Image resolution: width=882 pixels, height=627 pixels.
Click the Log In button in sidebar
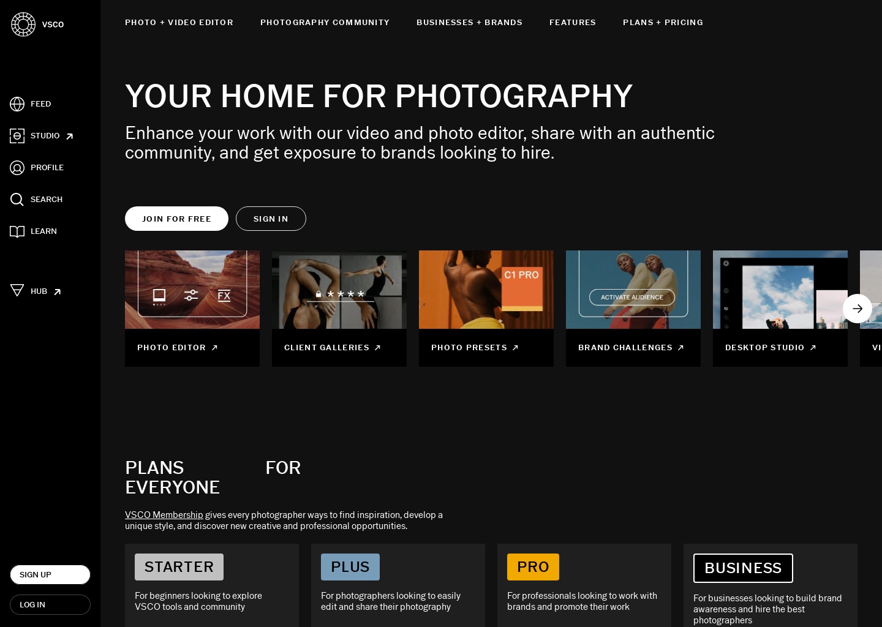[50, 605]
